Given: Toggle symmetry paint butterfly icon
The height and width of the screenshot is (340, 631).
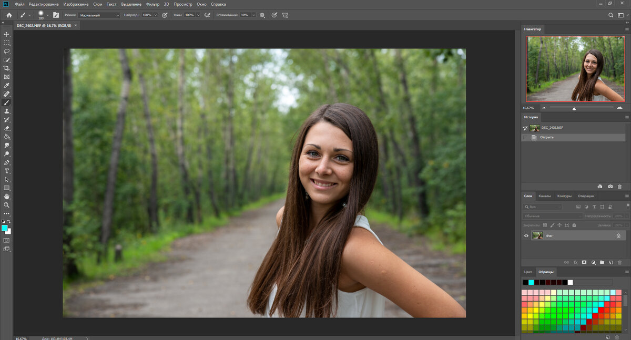Looking at the screenshot, I should [285, 15].
